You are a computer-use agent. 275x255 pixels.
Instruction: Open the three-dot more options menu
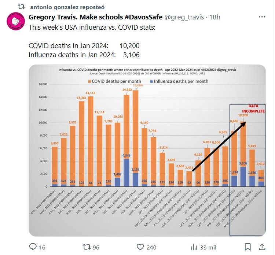[262, 17]
